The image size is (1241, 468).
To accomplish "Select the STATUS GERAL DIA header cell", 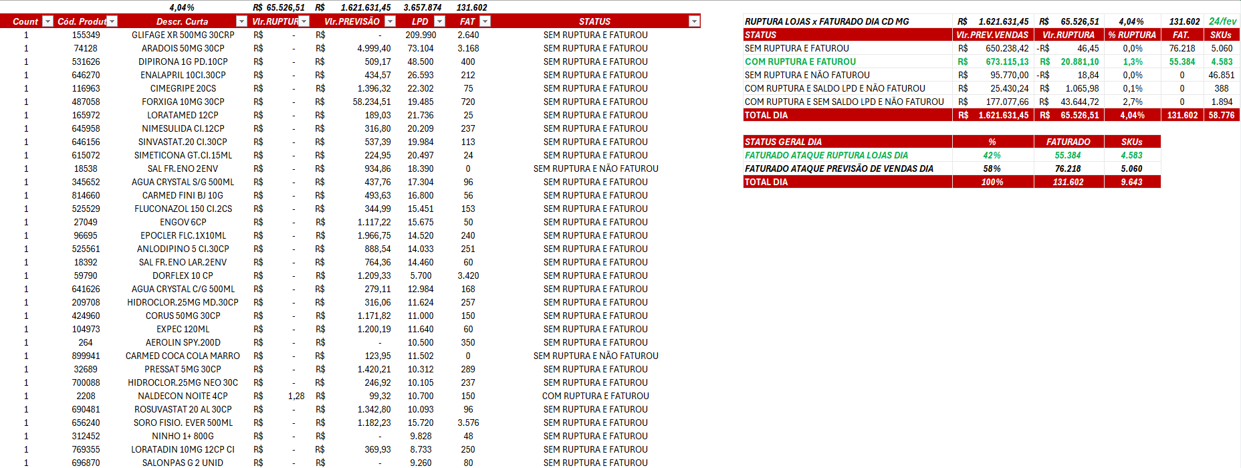I will pos(783,142).
